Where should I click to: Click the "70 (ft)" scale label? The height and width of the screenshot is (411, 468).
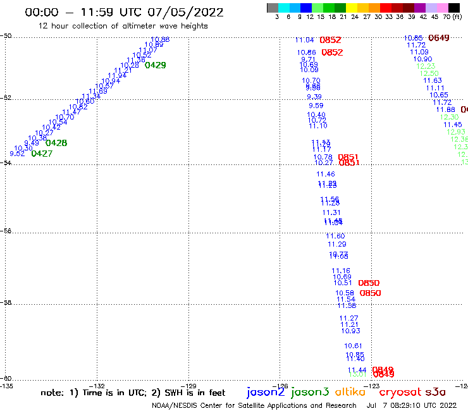coord(452,17)
